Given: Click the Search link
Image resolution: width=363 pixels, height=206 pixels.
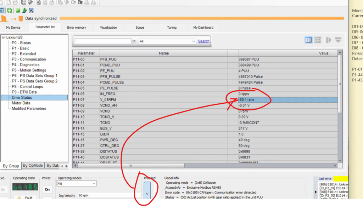Looking at the screenshot, I should click(x=203, y=41).
